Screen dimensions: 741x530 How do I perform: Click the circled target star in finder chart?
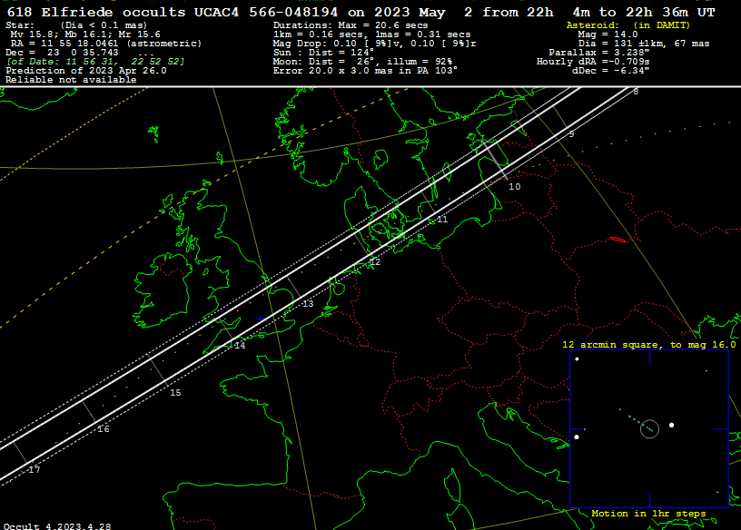(x=648, y=428)
